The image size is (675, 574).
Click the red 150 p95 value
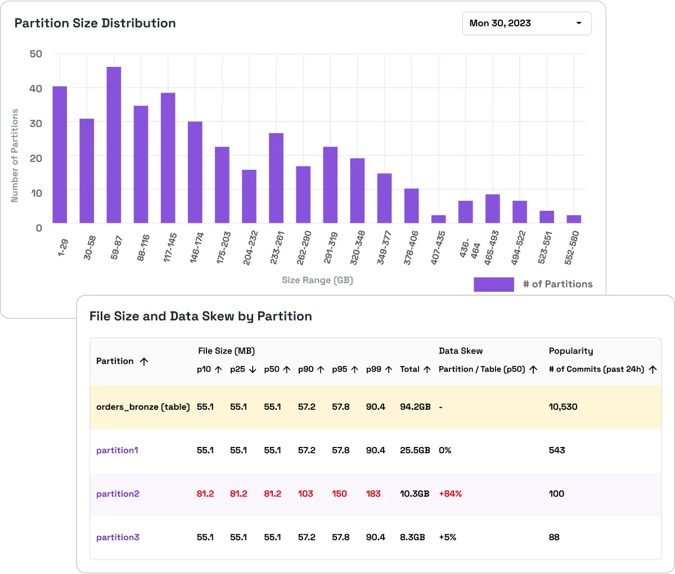(x=340, y=494)
